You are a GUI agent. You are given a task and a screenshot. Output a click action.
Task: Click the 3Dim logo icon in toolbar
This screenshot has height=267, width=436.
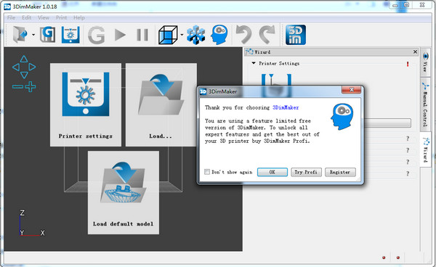pos(296,35)
